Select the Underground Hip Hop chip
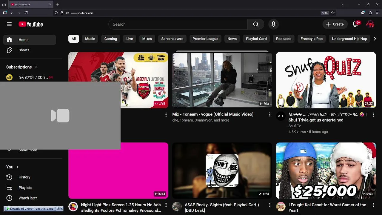 coord(349,39)
